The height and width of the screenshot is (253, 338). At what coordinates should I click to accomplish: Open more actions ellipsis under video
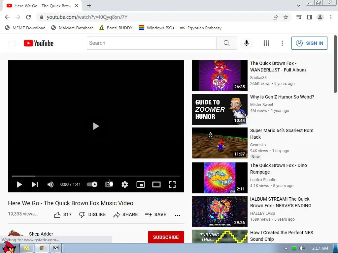[177, 215]
